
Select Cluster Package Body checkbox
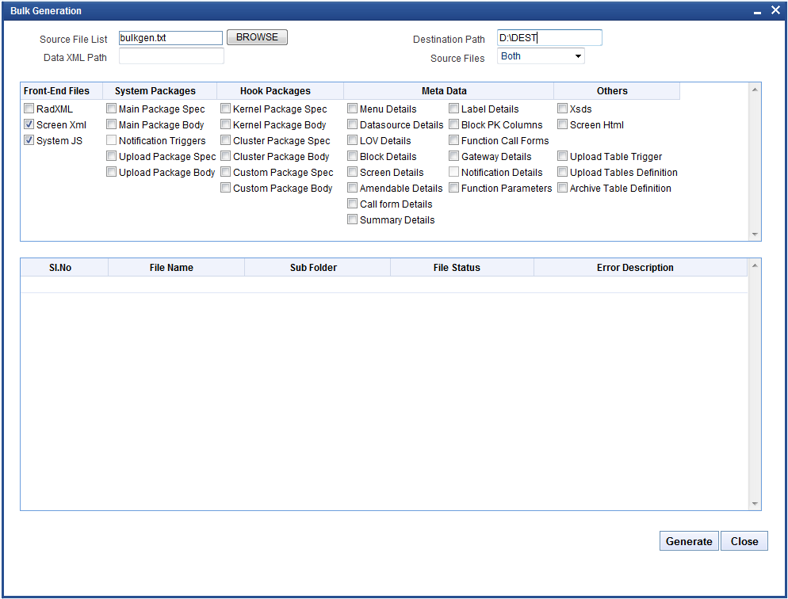click(x=226, y=156)
